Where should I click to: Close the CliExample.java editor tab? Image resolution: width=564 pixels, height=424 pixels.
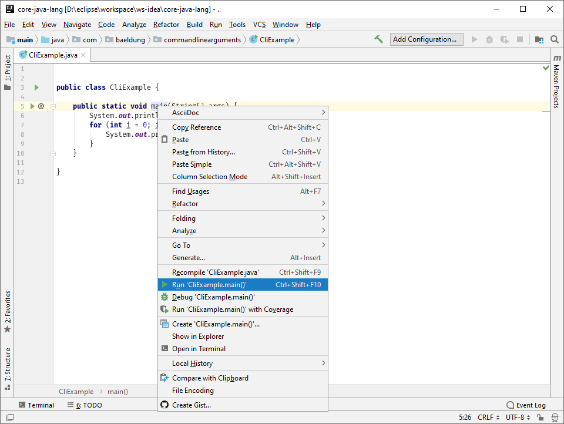tap(83, 55)
